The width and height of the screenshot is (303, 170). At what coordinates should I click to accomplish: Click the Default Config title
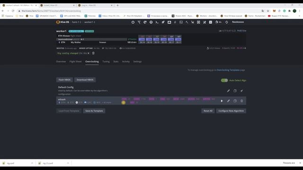(66, 87)
